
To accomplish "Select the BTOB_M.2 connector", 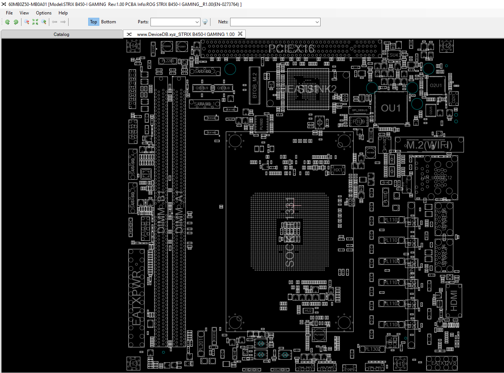I will 255,86.
